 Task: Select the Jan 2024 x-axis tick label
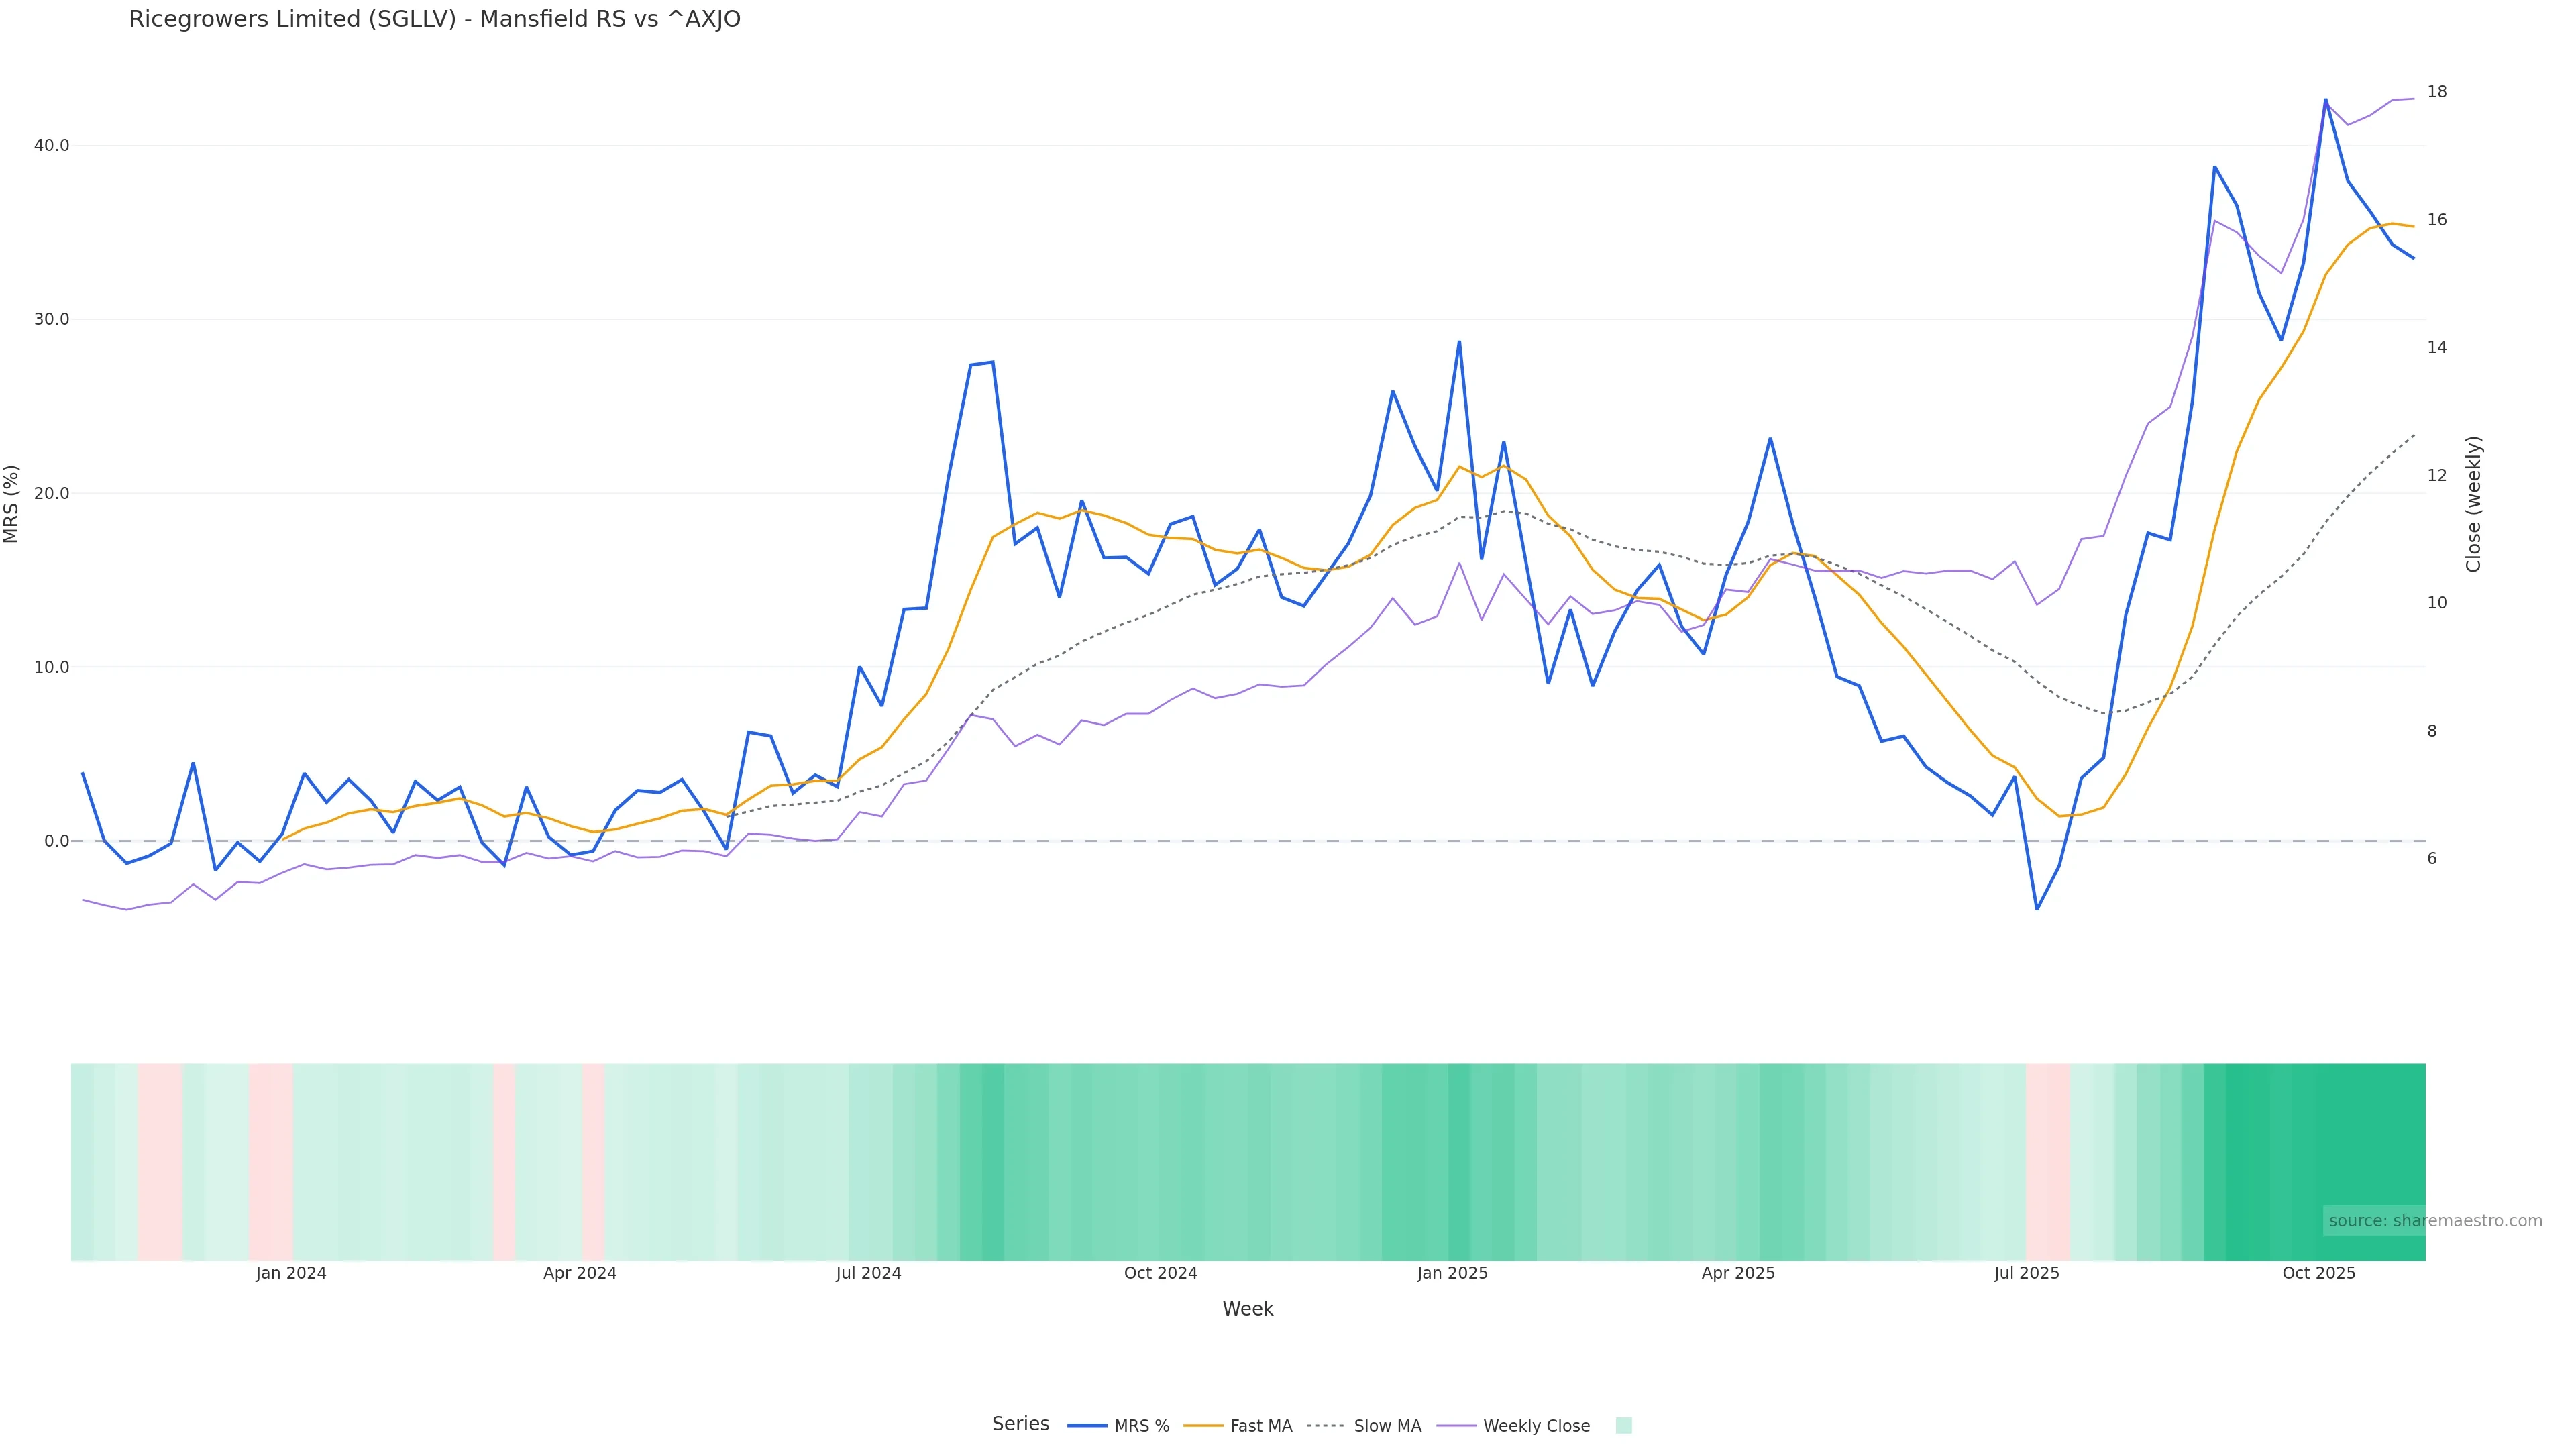point(291,1274)
